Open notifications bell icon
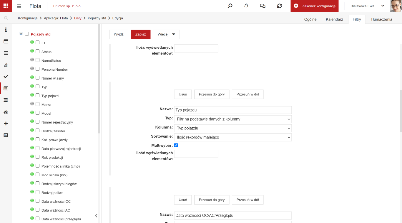 point(246,6)
